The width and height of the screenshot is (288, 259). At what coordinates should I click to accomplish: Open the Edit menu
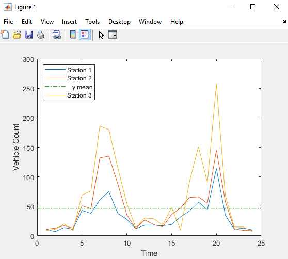[27, 22]
